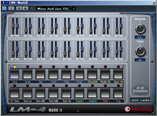Trigger the Kick drum pad

tap(15, 75)
